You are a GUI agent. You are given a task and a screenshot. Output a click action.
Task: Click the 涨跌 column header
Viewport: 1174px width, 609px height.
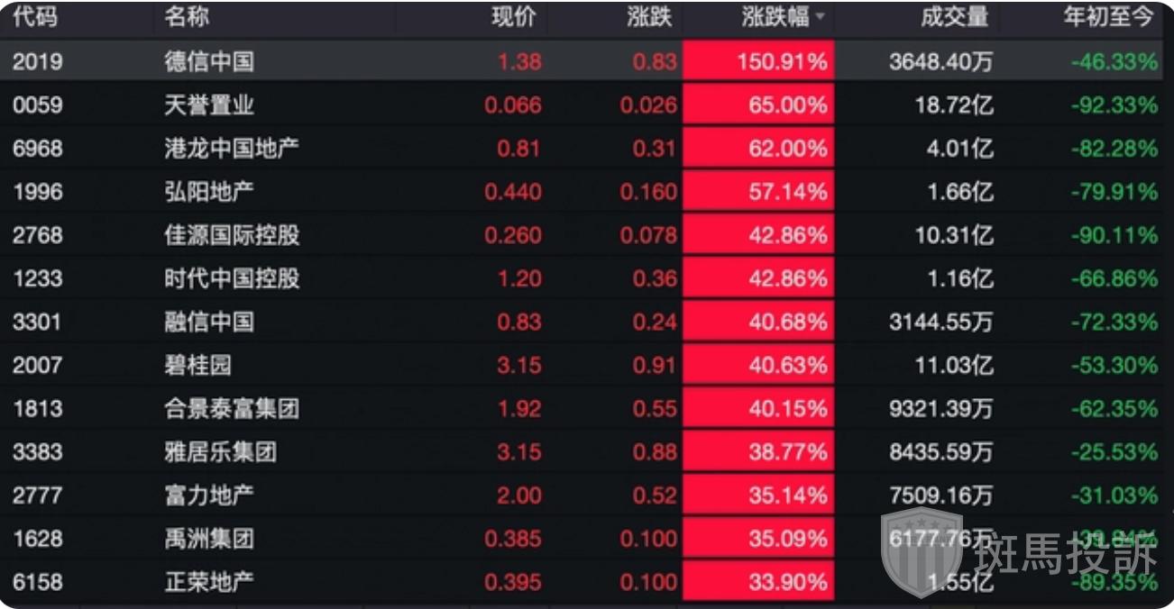pyautogui.click(x=649, y=17)
